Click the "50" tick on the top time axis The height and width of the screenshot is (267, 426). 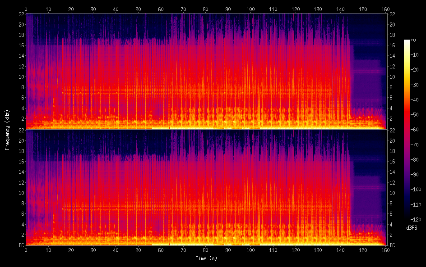point(138,9)
